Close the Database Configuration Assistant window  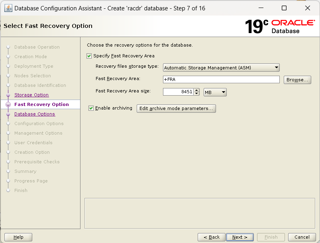308,8
